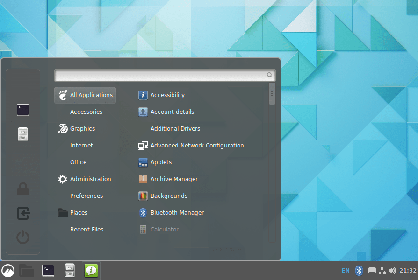Viewport: 418px width, 280px height.
Task: Click the Calculator icon
Action: tap(143, 229)
